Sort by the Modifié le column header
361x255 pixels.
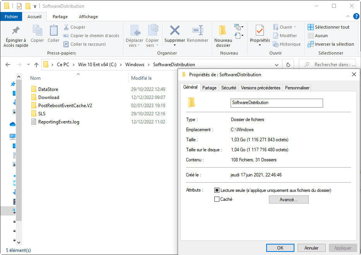(141, 78)
